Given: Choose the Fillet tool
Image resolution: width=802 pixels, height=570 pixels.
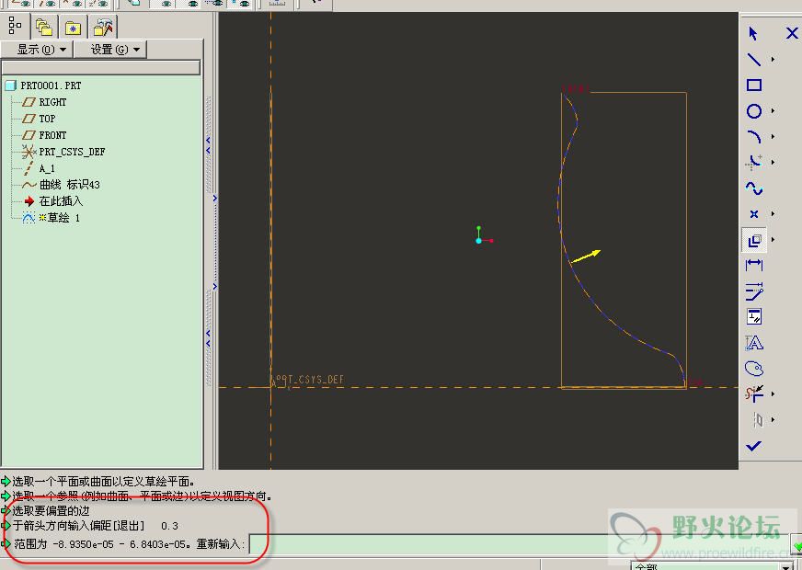Looking at the screenshot, I should point(754,162).
